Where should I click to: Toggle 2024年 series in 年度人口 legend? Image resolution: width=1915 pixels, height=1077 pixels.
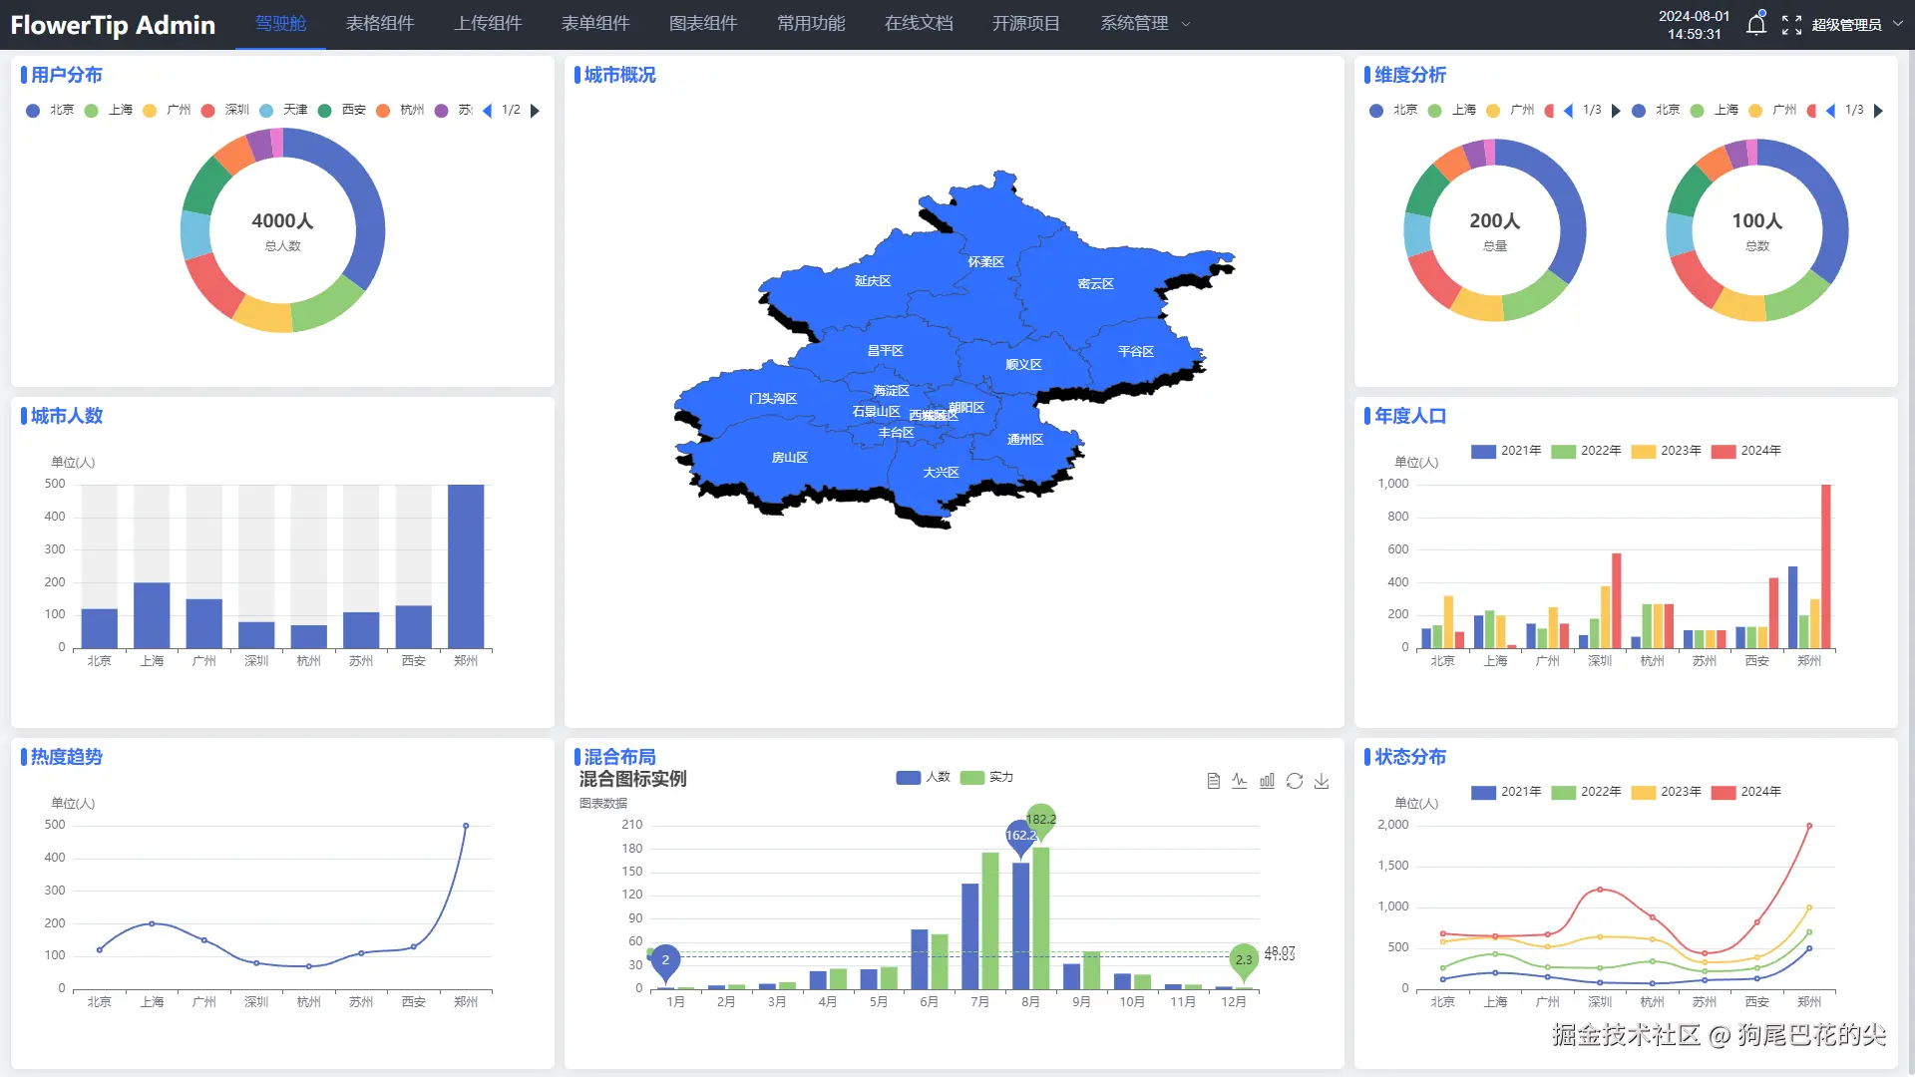[x=1723, y=451]
